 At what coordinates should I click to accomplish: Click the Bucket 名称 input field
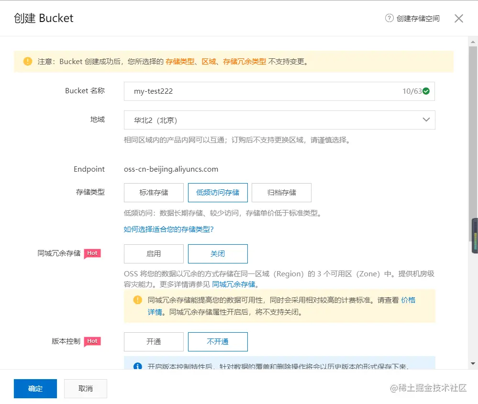coord(279,91)
